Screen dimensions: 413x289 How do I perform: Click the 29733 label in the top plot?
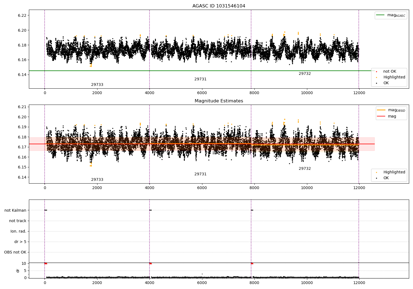97,85
